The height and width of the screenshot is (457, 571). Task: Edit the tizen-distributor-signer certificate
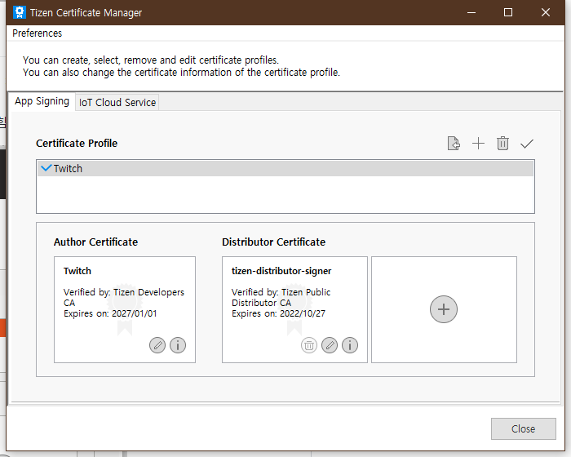pyautogui.click(x=330, y=345)
